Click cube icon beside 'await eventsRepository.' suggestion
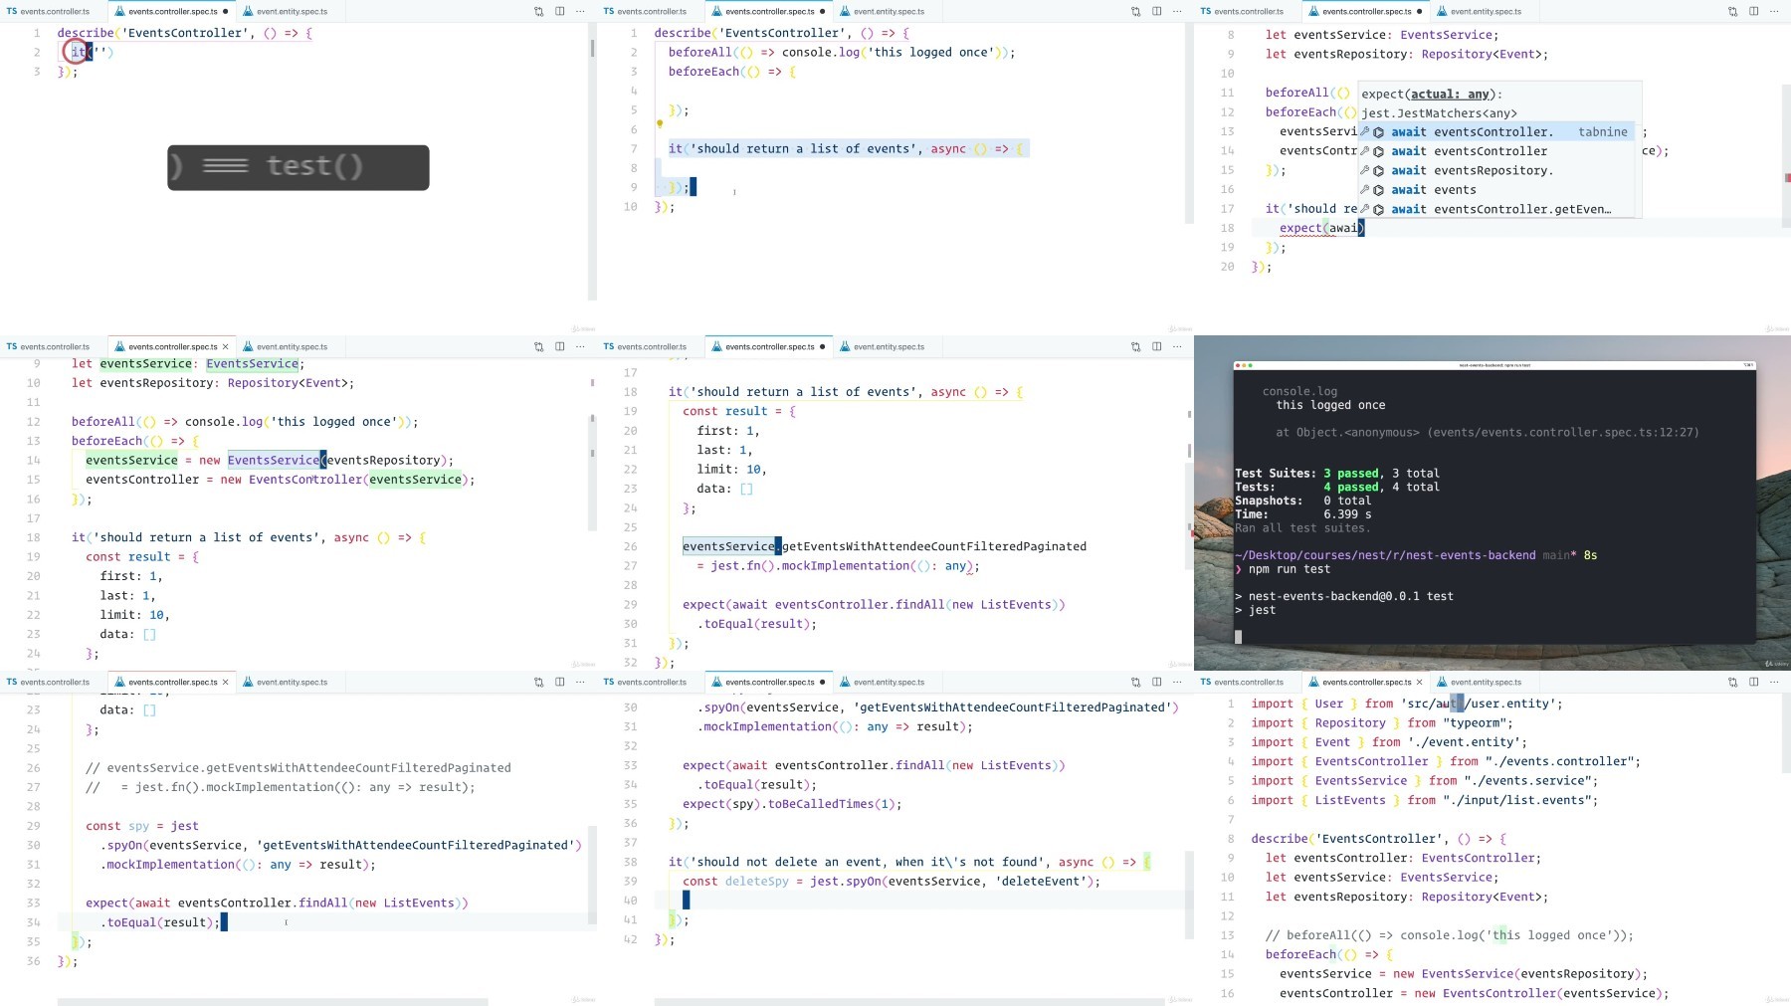 (1379, 171)
